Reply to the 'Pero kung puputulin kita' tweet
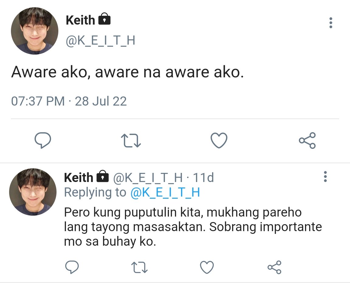Screen dimensions: 350x283 coord(72,267)
